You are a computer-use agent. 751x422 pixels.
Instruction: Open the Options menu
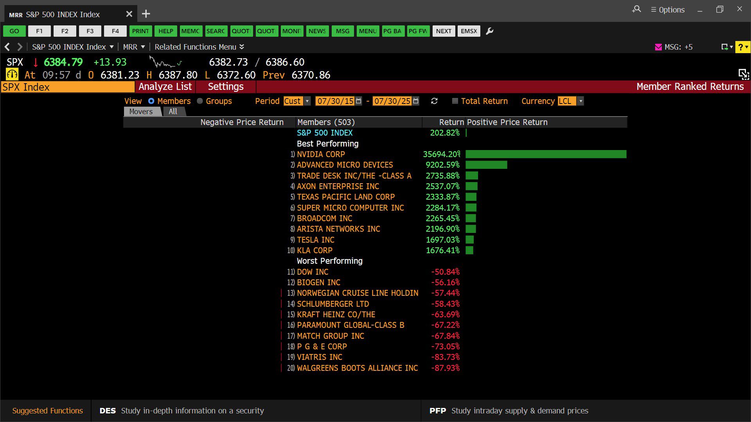[x=668, y=10]
